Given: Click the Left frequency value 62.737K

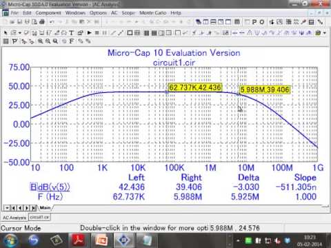Looking at the screenshot, I should pyautogui.click(x=129, y=197).
